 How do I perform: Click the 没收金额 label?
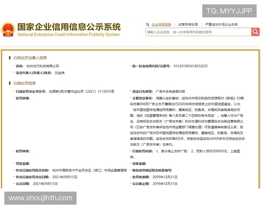click(x=139, y=164)
